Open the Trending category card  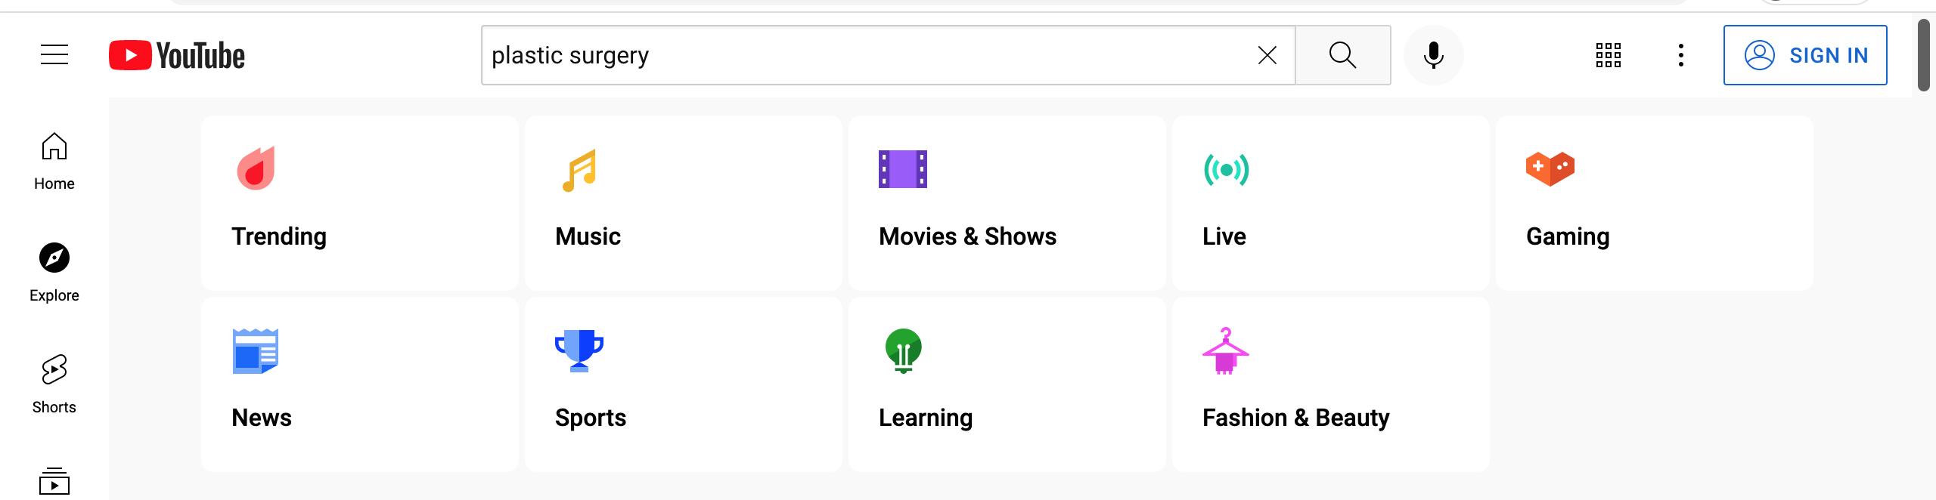(x=360, y=203)
